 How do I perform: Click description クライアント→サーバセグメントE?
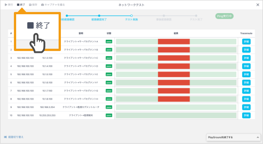pos(81,74)
